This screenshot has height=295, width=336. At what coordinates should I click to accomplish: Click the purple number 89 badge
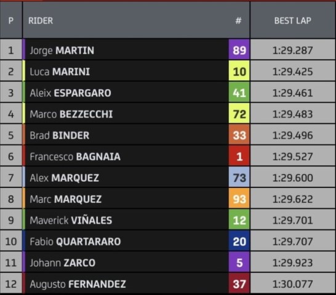pos(239,49)
